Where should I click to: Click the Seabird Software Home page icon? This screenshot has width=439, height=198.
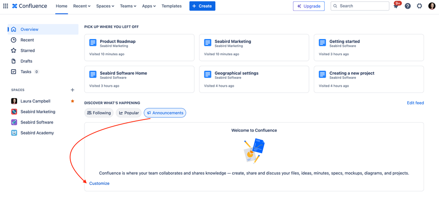tap(93, 74)
